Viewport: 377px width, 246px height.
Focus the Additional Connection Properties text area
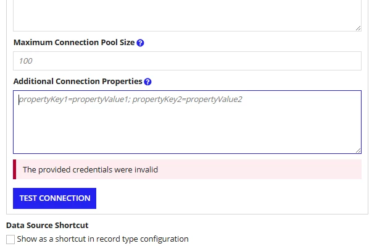pos(187,122)
